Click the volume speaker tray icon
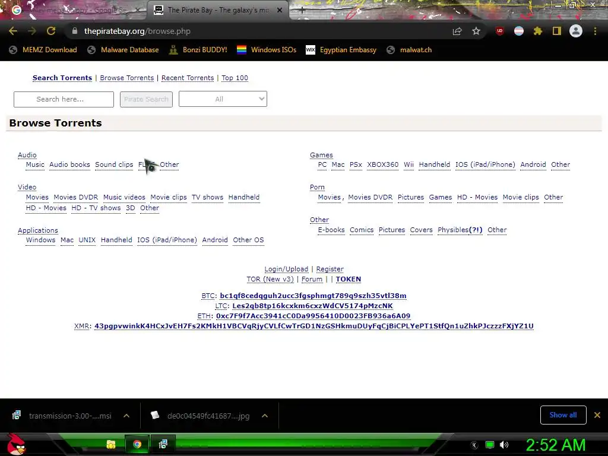Screen dimensions: 608x456 pos(504,445)
